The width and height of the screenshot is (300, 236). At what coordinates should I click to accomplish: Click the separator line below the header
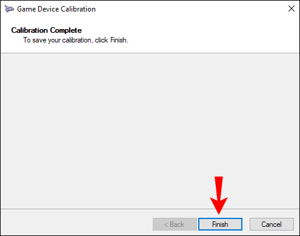[x=150, y=53]
